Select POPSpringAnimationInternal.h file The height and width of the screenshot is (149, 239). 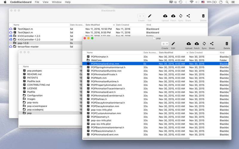click(x=108, y=67)
